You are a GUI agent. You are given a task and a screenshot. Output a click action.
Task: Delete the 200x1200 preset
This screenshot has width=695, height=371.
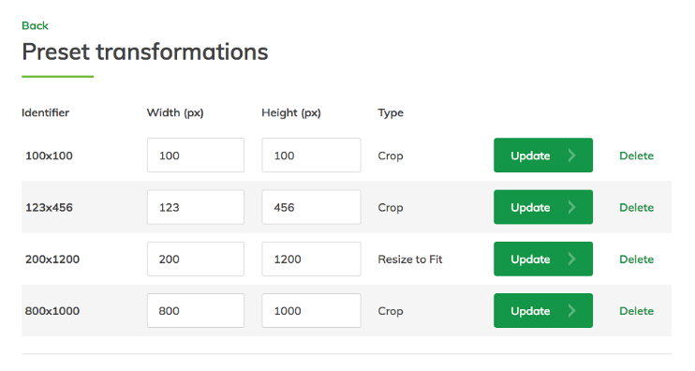(x=637, y=260)
